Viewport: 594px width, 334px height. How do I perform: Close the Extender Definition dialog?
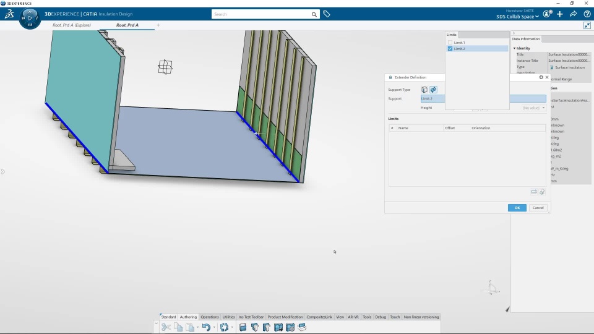click(x=547, y=77)
